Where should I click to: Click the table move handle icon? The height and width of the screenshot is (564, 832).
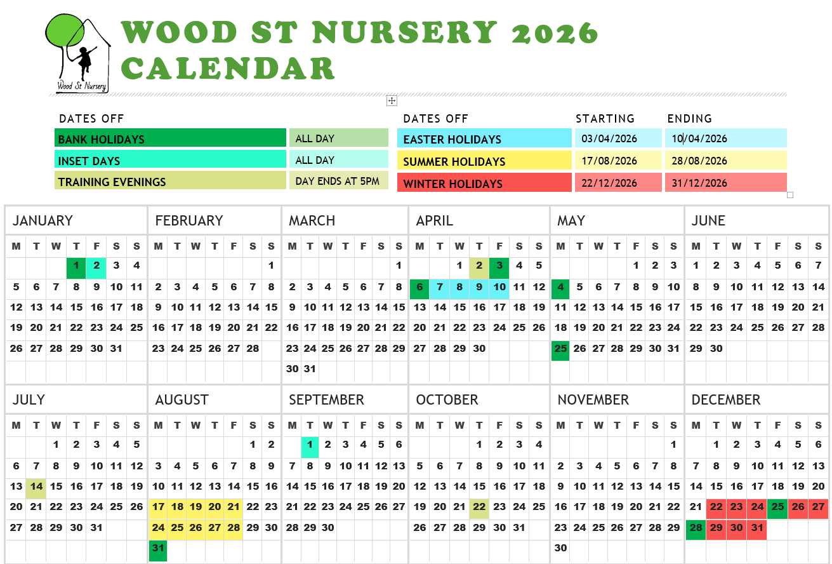[392, 100]
